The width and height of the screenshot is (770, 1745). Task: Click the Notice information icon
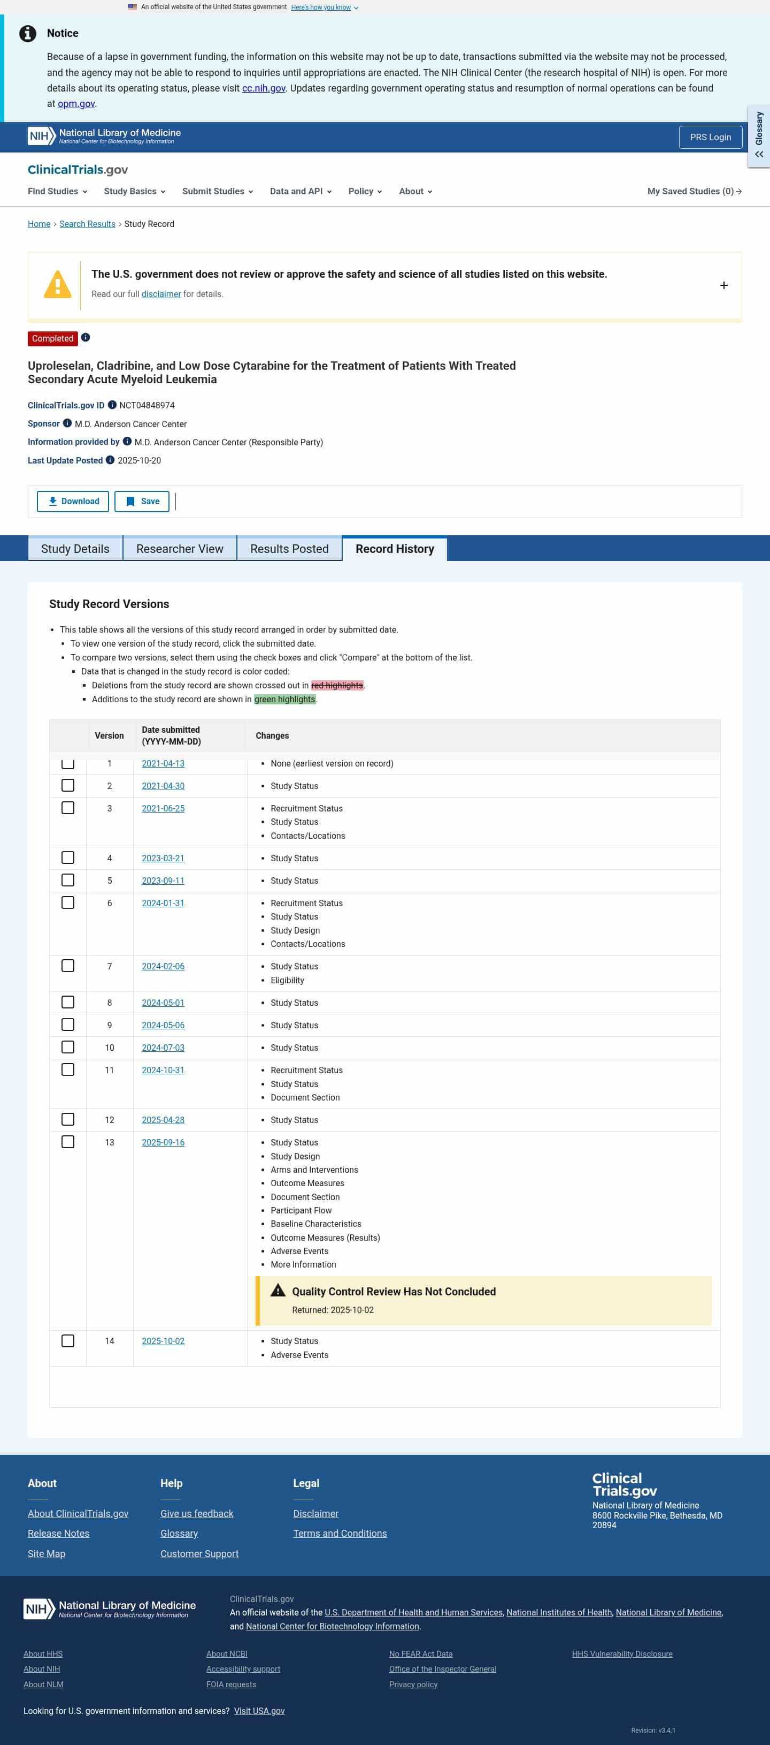pyautogui.click(x=28, y=33)
